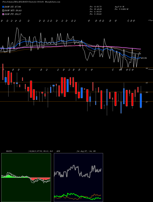The image size is (153, 202).
Task: Click the 'DOW MT: 38.65' legend text
Action: (13, 11)
